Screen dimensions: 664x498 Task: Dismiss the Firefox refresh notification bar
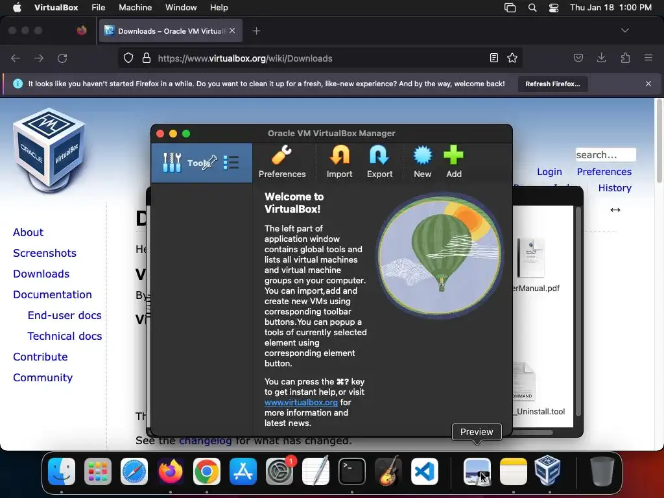(648, 84)
